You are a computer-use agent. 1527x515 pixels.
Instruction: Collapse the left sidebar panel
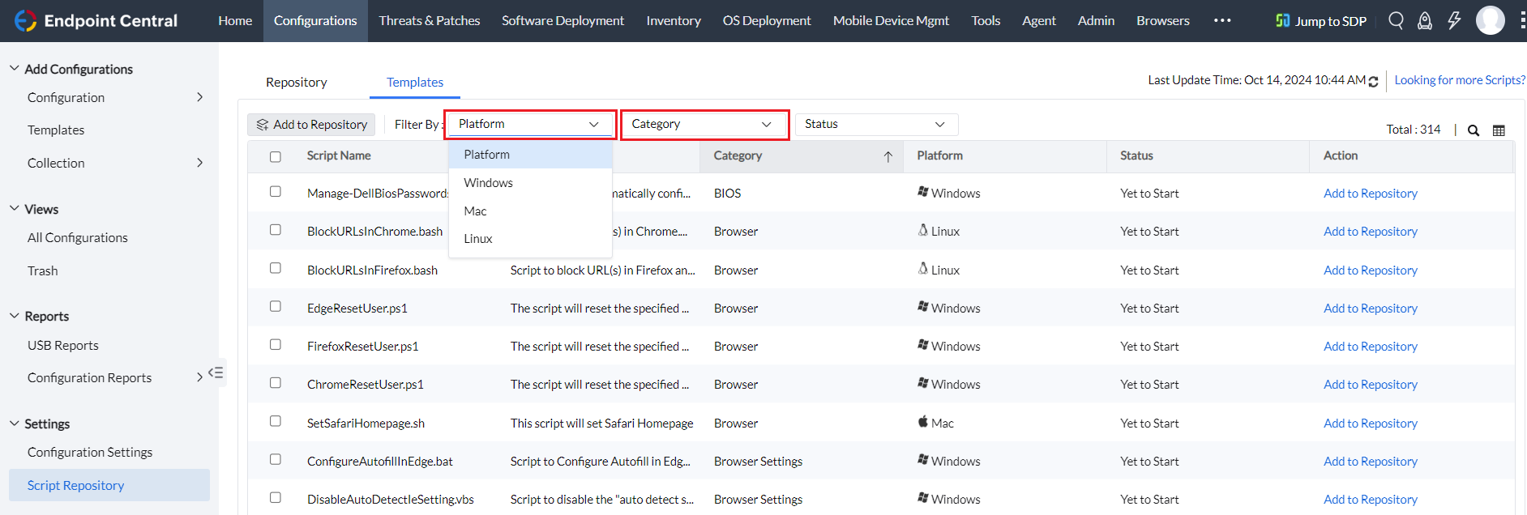point(216,372)
